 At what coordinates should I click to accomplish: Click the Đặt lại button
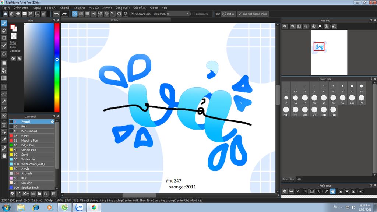[x=228, y=14]
